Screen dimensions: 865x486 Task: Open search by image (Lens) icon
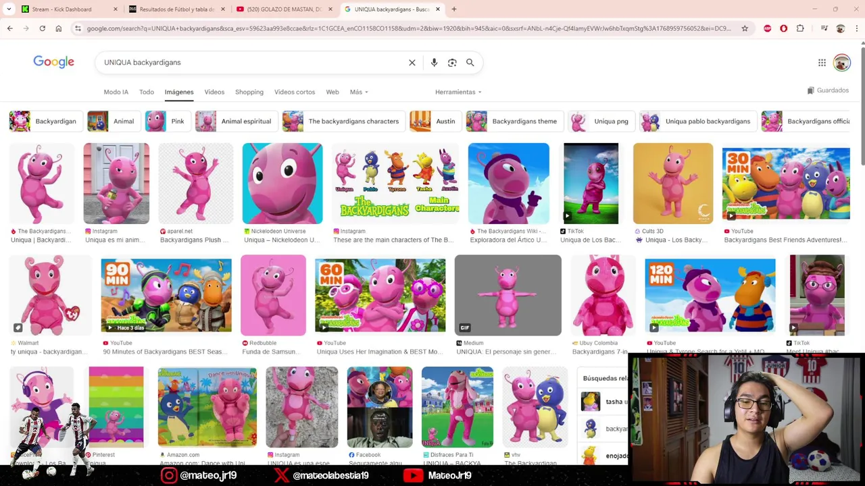pos(452,62)
